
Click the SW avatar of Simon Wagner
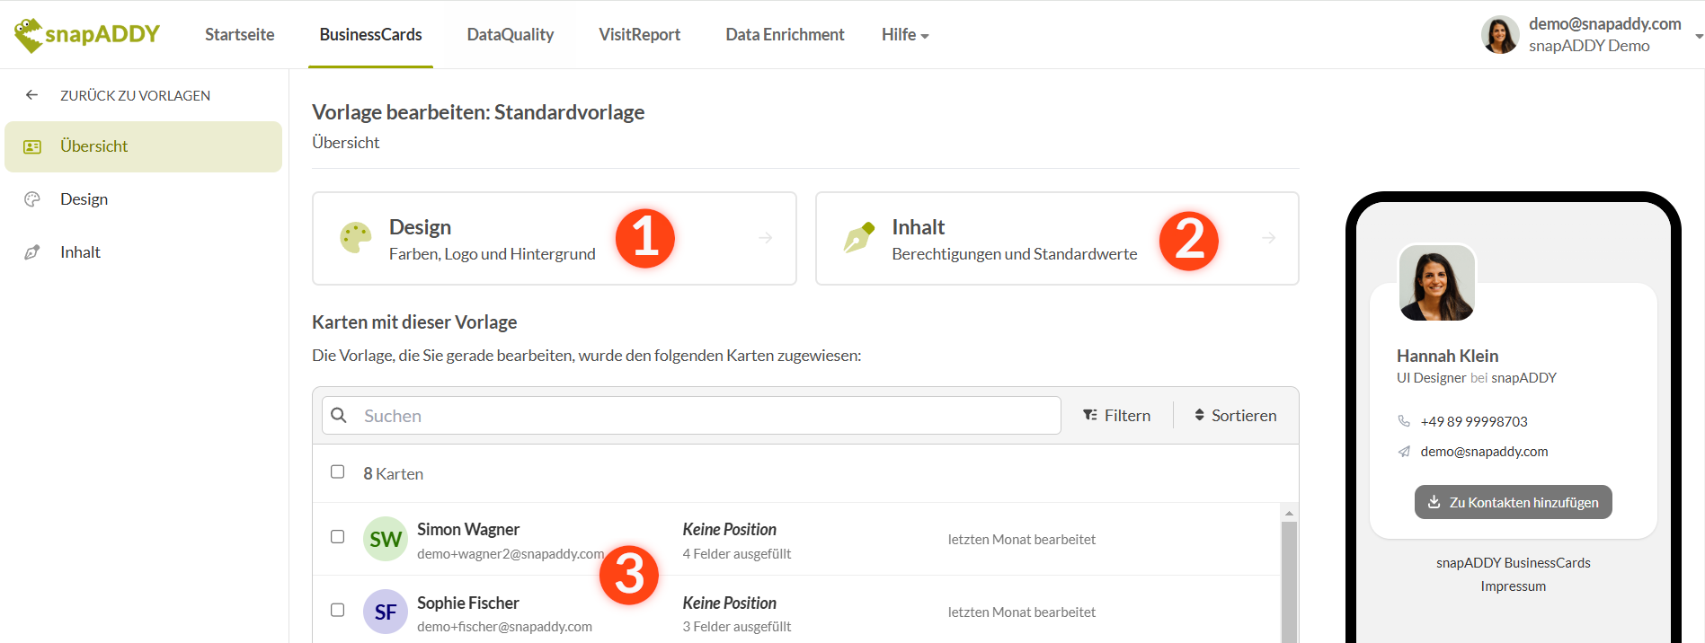[x=385, y=539]
